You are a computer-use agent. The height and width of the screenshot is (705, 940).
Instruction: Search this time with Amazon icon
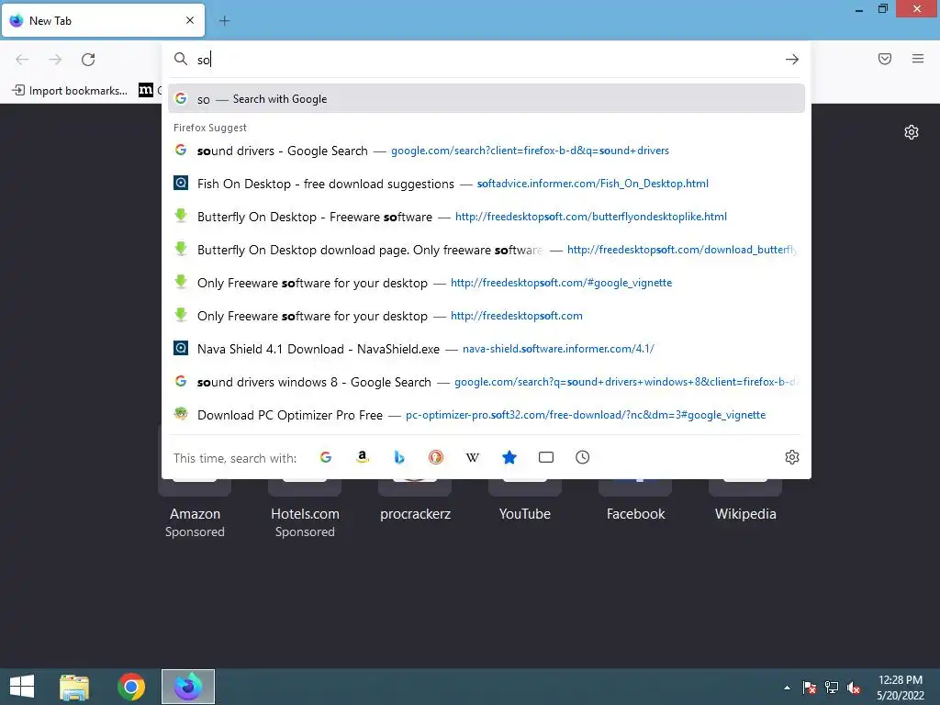[362, 457]
